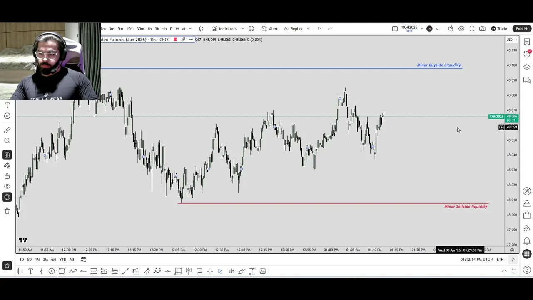533x300 pixels.
Task: Open timezone UTC-4 clock menu
Action: [x=477, y=260]
